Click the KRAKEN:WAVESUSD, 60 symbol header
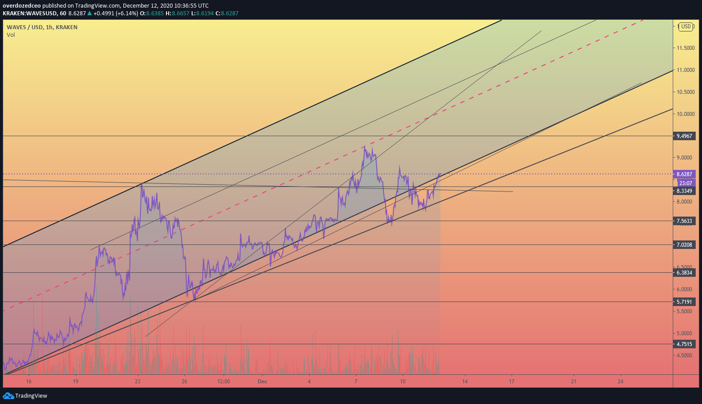Screen dimensions: 702x404 34,13
